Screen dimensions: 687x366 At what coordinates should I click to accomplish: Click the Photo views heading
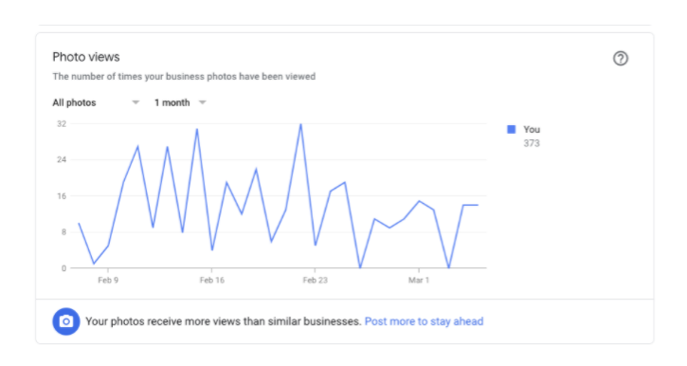[86, 57]
